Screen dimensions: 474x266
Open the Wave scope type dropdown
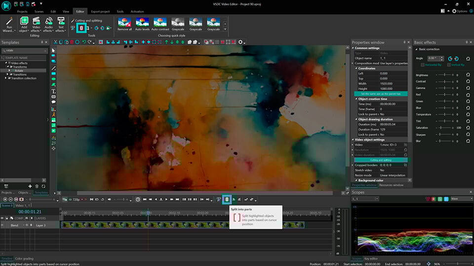tap(461, 199)
